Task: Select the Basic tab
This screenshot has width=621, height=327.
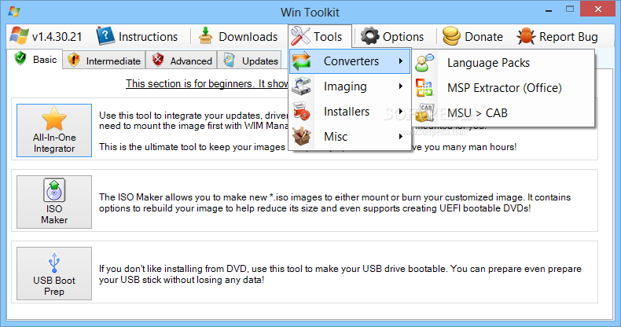Action: pyautogui.click(x=35, y=60)
